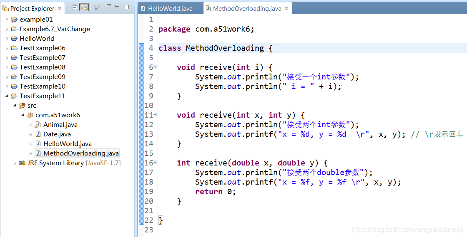Select MethodOverloading.java in the package tree
Image resolution: width=467 pixels, height=237 pixels.
[x=81, y=153]
